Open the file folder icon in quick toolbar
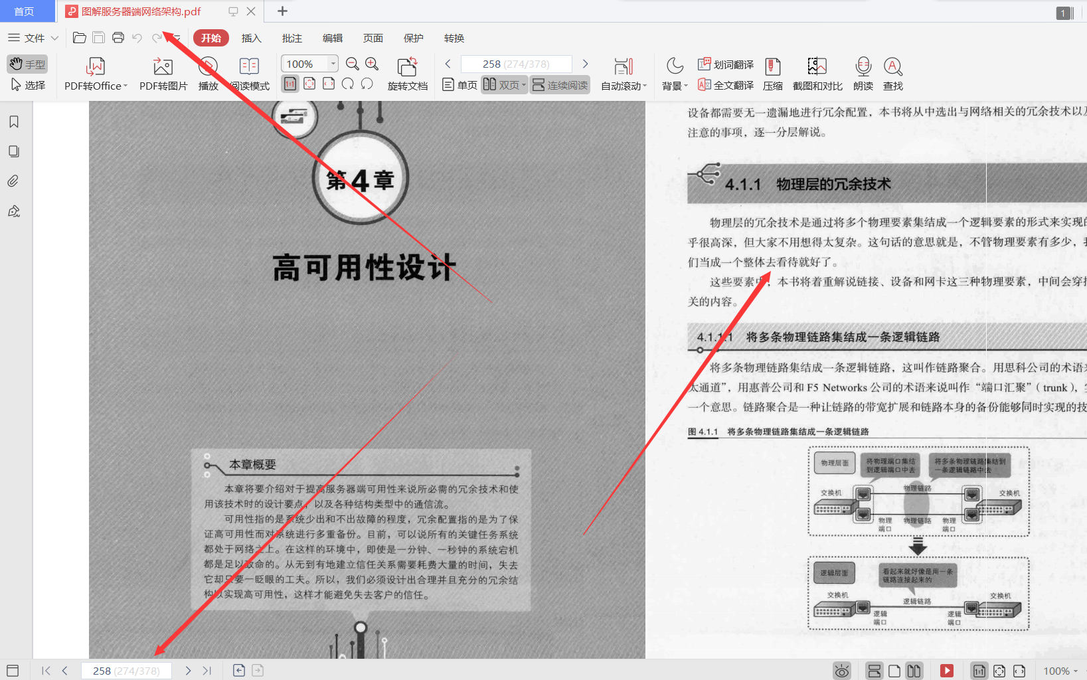The height and width of the screenshot is (680, 1087). click(x=79, y=38)
